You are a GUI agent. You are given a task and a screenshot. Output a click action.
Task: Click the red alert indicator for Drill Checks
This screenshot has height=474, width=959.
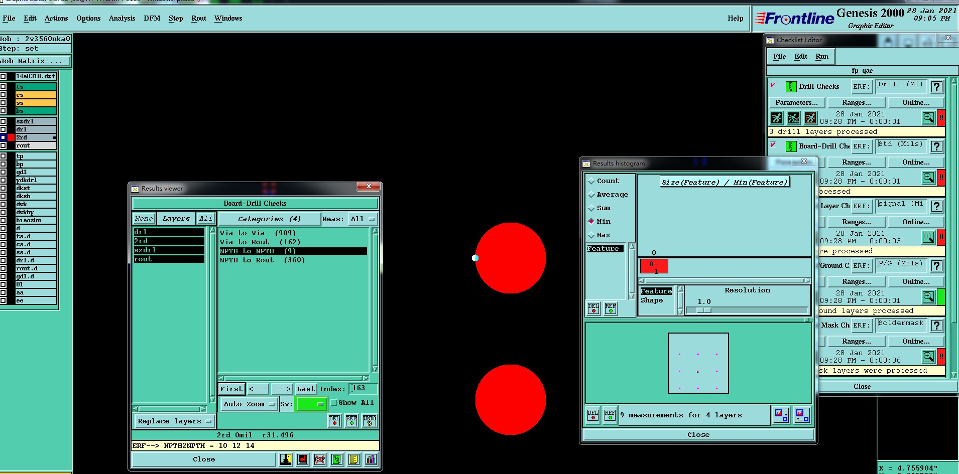[x=941, y=118]
